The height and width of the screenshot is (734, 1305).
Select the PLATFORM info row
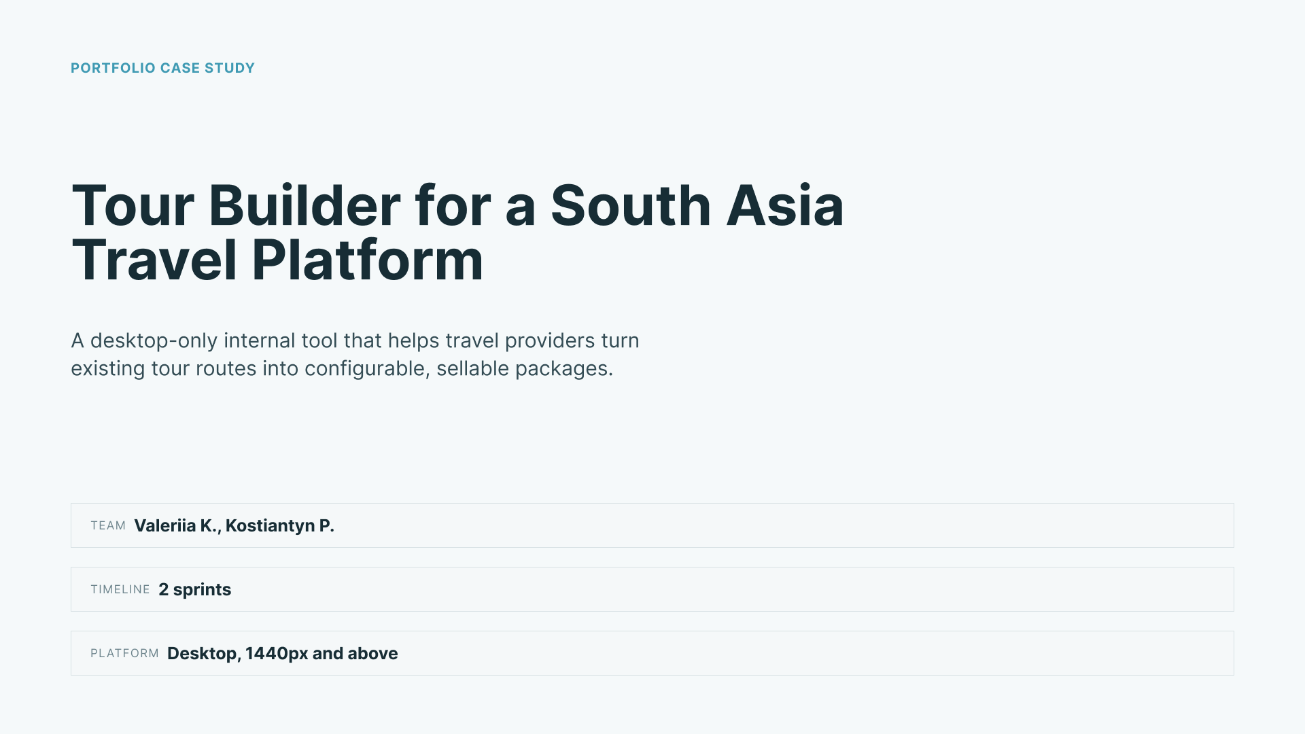pyautogui.click(x=652, y=653)
